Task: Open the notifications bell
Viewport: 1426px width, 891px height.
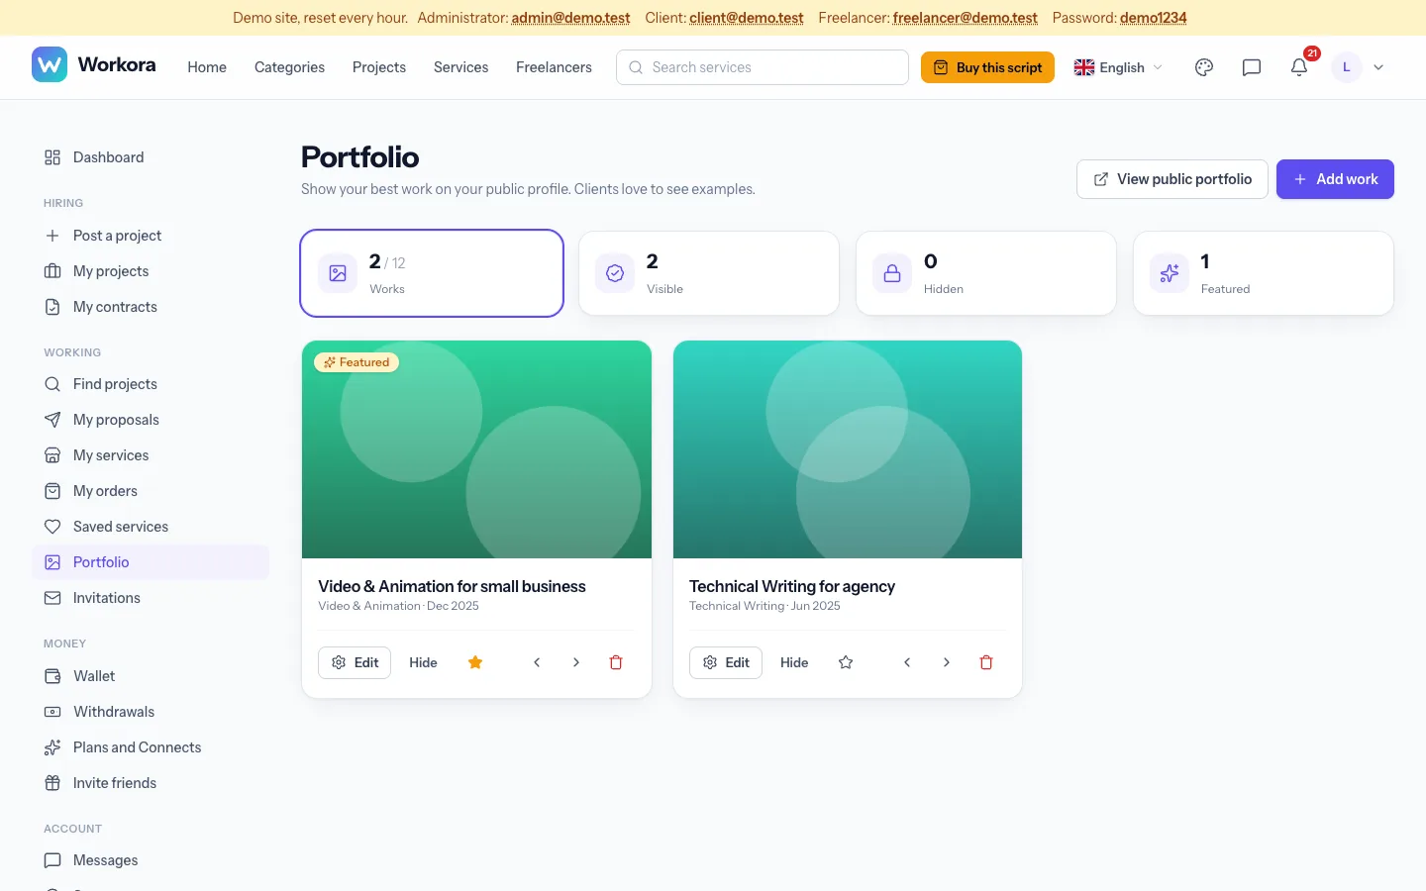Action: tap(1299, 67)
